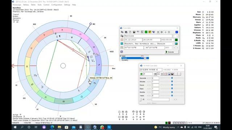Click the eye icon in Core data toolbar
Viewport: 232px width, 130px height.
tap(158, 32)
